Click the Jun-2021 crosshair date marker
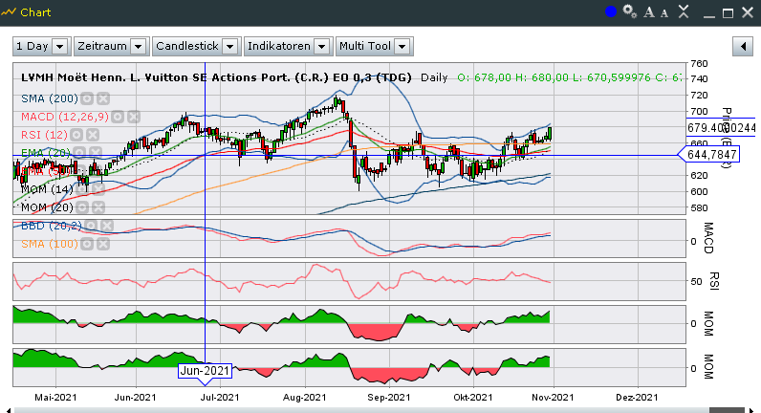The image size is (761, 413). click(205, 371)
